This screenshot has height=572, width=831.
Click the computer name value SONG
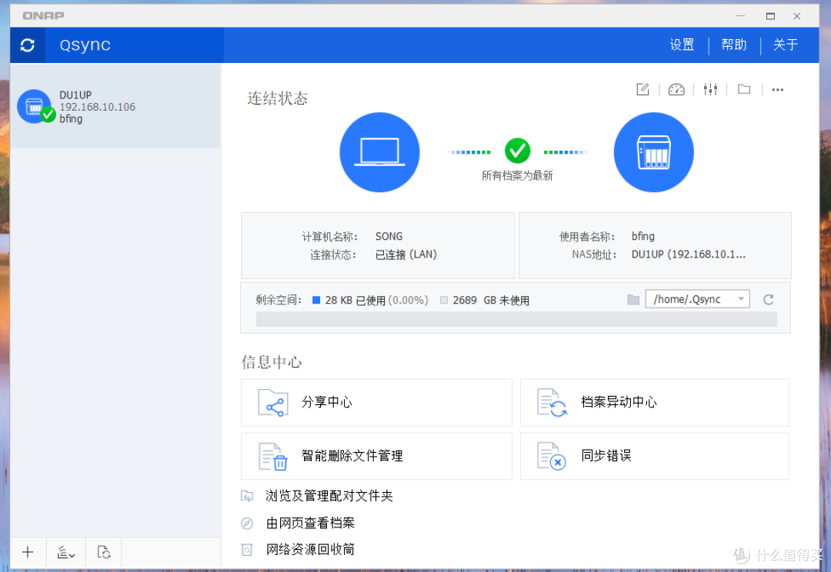pos(389,236)
